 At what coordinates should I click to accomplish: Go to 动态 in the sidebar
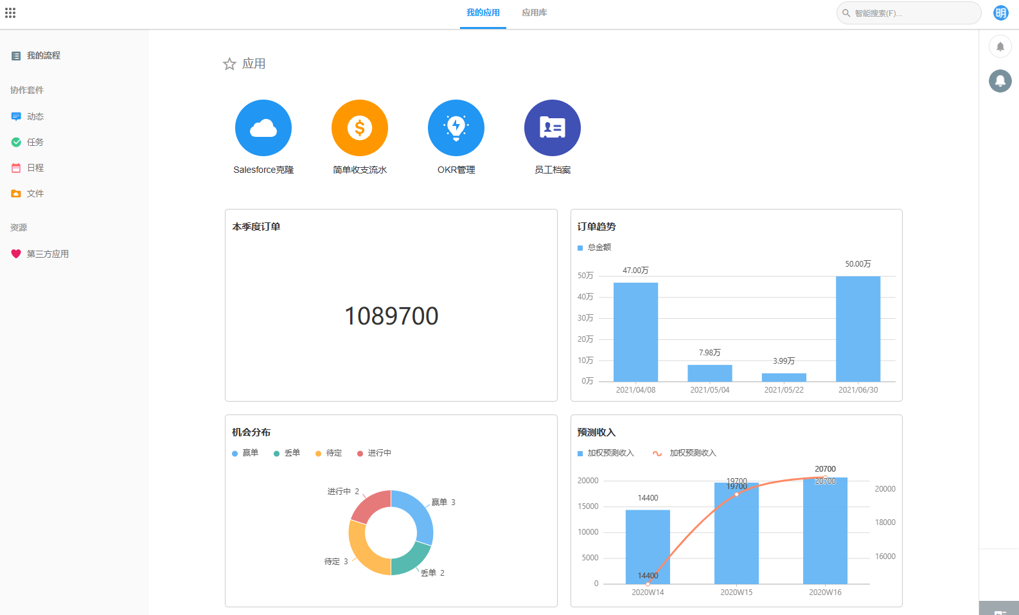coord(35,116)
